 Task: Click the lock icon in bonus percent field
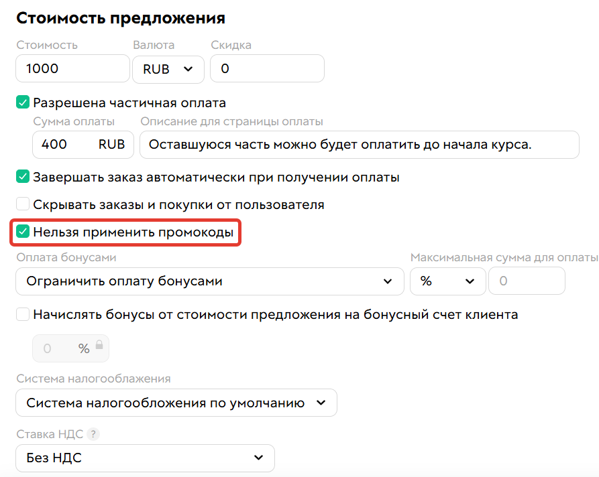click(99, 345)
